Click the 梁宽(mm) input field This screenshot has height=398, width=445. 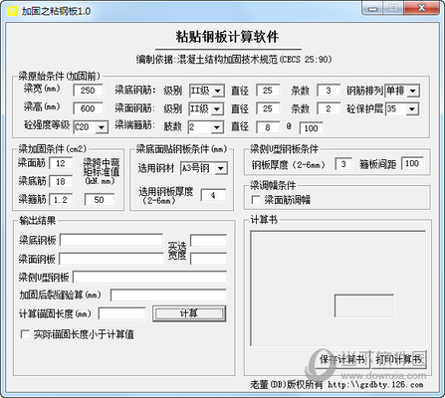pos(88,91)
